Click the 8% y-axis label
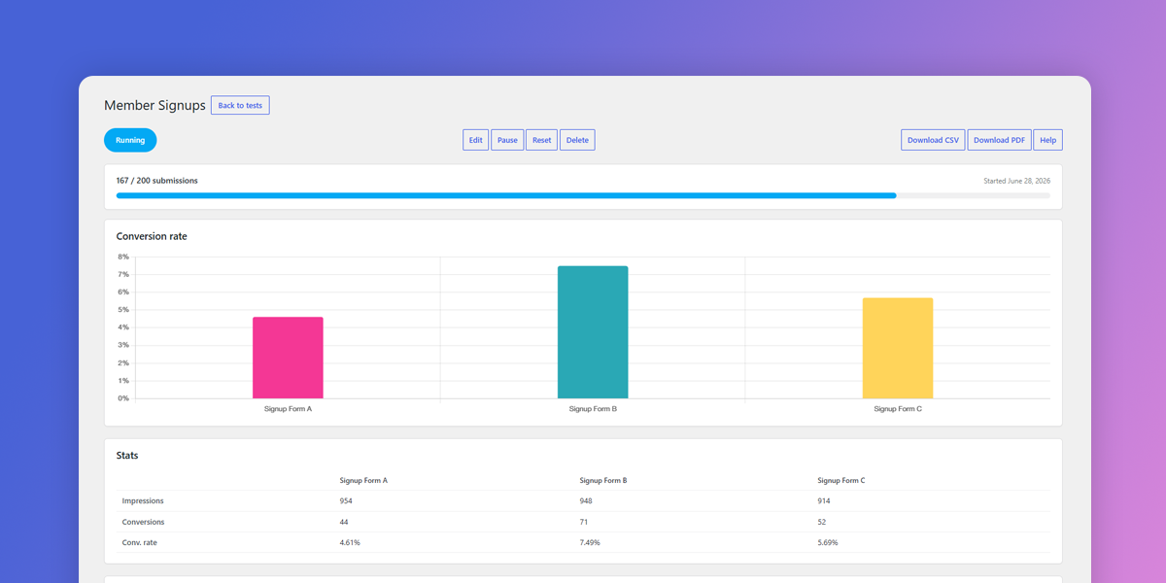Image resolution: width=1166 pixels, height=583 pixels. 123,257
